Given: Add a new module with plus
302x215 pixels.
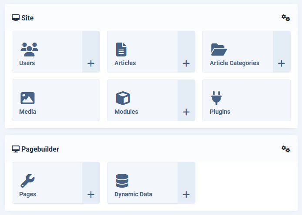Looking at the screenshot, I should tap(186, 112).
